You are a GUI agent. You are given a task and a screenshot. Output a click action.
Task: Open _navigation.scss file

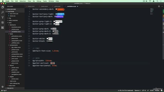[x=16, y=74]
